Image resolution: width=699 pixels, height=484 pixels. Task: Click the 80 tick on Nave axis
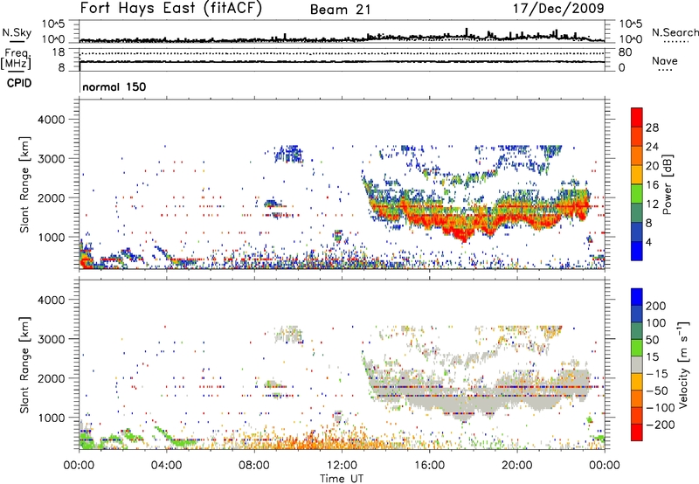(x=626, y=52)
